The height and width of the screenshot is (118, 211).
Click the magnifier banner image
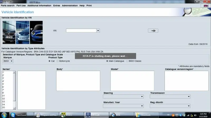coord(197,12)
